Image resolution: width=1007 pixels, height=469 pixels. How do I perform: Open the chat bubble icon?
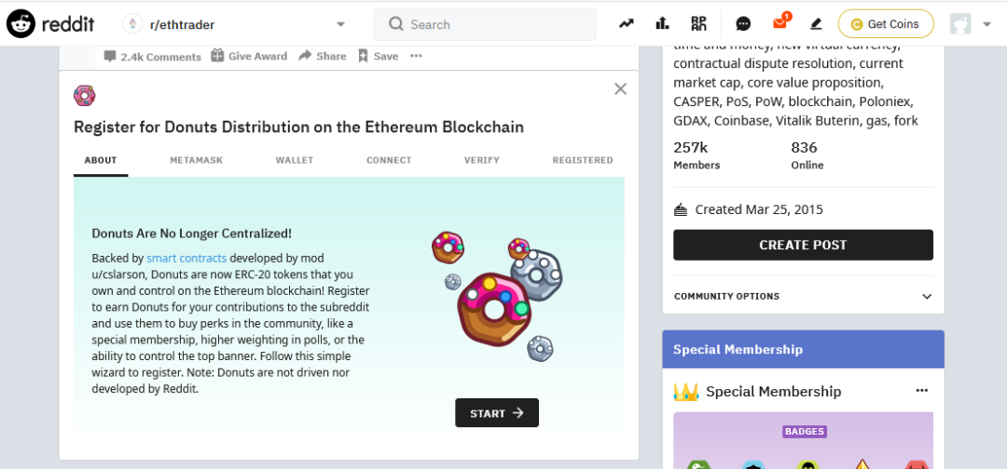click(743, 24)
